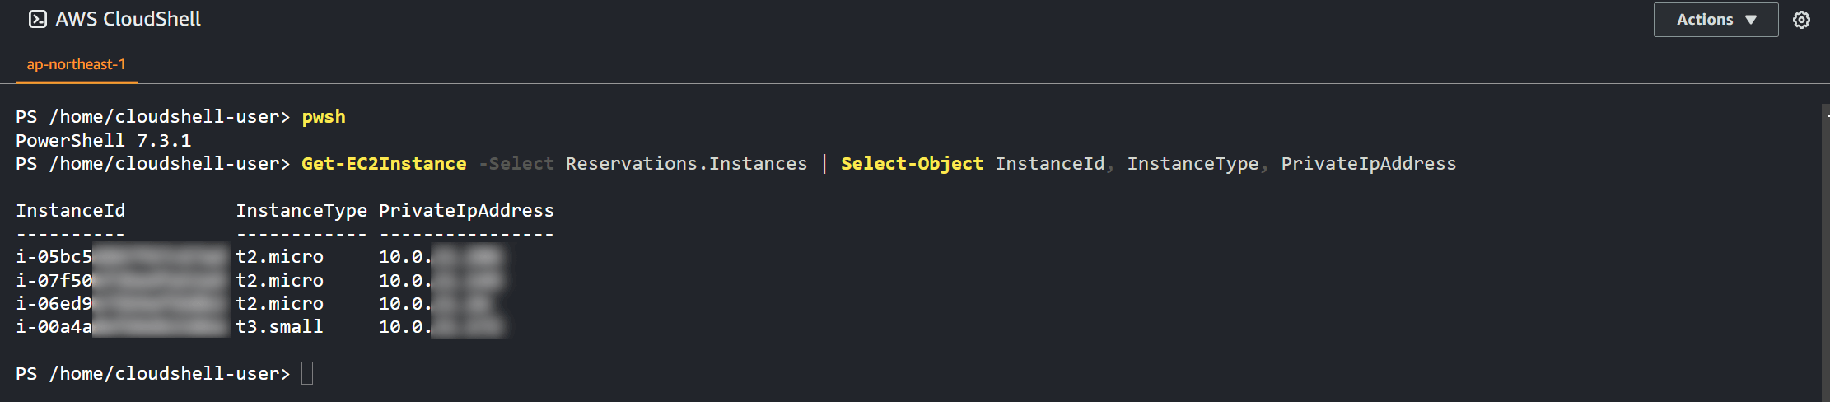Click the terminal cursor at the last prompt
Viewport: 1830px width, 402px height.
pyautogui.click(x=307, y=373)
